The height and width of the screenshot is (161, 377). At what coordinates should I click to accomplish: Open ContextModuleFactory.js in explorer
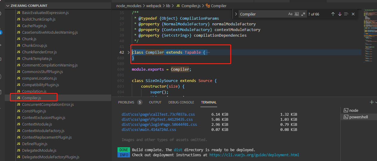[x=43, y=131]
